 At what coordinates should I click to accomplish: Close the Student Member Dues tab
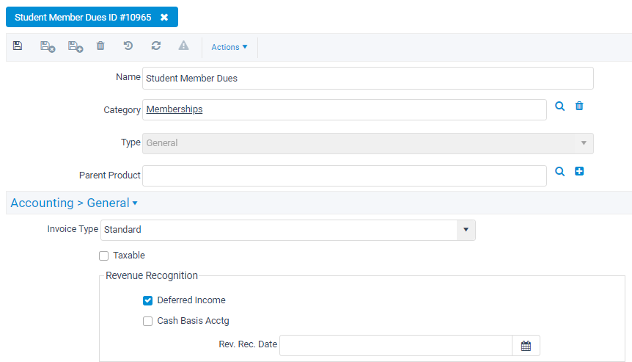point(164,18)
